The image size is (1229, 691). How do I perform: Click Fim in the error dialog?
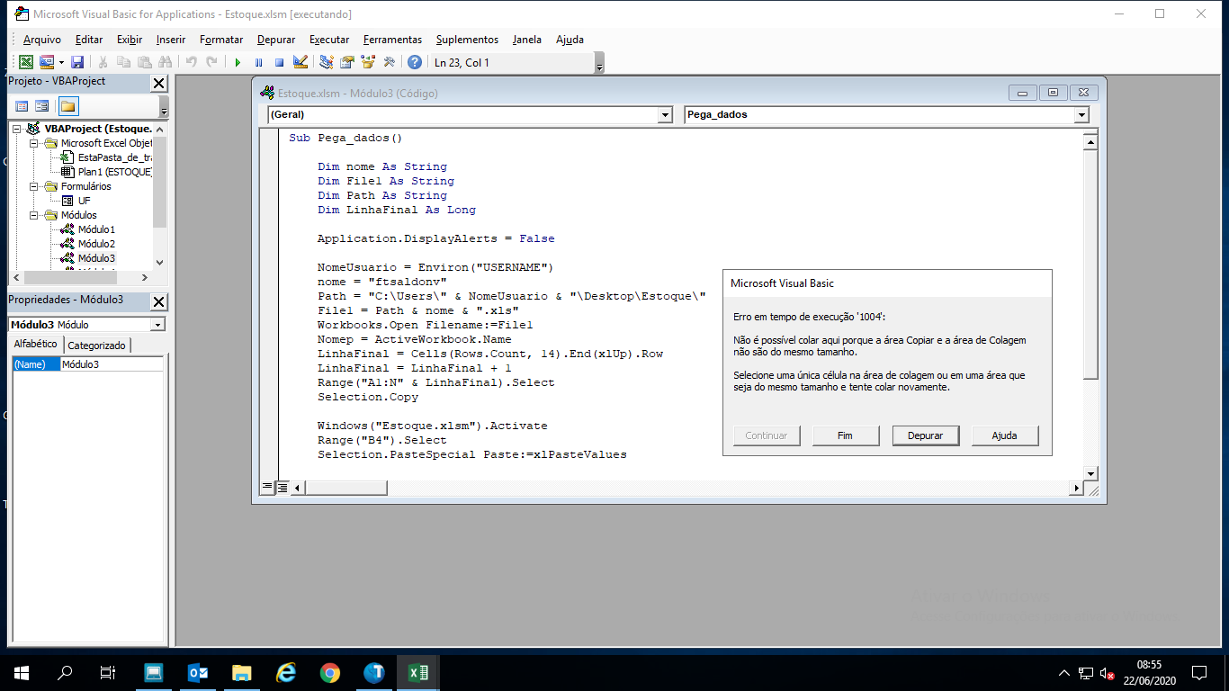coord(845,435)
